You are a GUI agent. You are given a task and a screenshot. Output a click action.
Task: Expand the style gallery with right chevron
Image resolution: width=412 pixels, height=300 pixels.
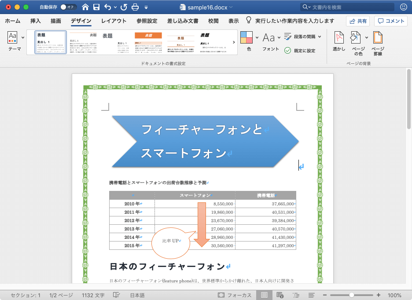point(234,42)
